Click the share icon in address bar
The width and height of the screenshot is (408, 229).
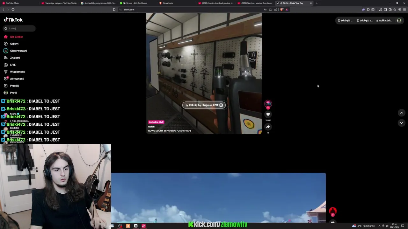coord(276,10)
